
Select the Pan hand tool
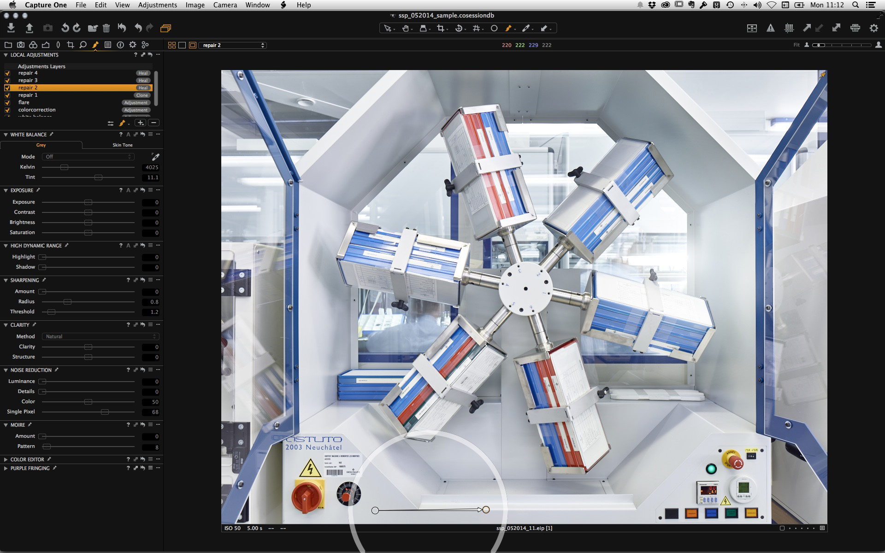pos(406,29)
